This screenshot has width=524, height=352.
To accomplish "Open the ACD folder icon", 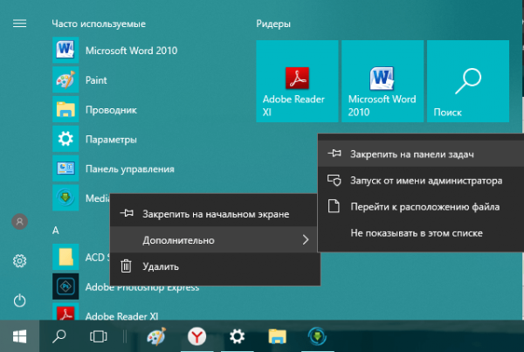I will point(65,257).
